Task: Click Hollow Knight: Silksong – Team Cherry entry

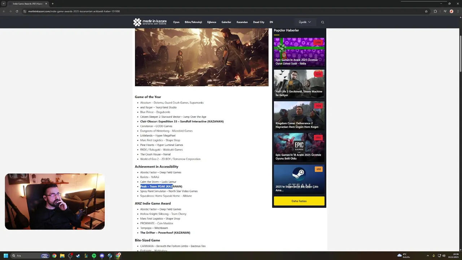Action: 163,214
